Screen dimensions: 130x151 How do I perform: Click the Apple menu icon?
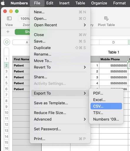(3, 3)
